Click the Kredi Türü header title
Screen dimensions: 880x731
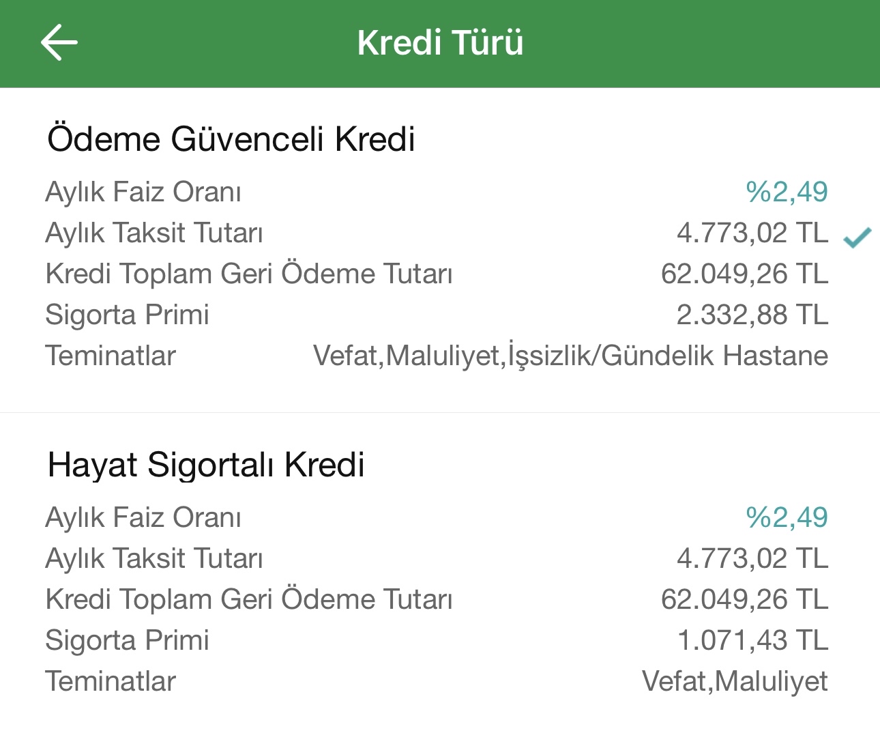[440, 42]
